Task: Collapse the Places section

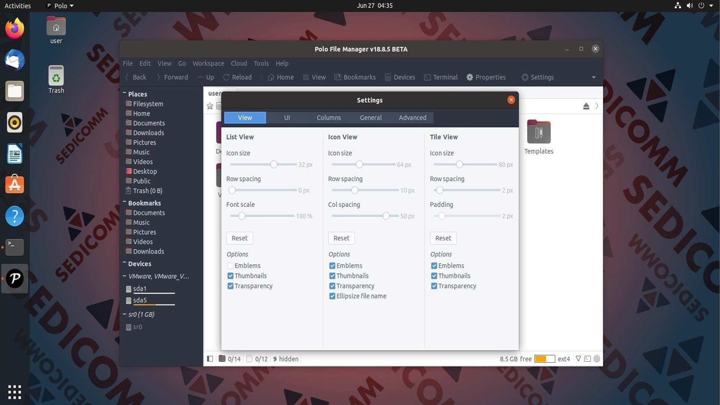Action: pos(124,93)
